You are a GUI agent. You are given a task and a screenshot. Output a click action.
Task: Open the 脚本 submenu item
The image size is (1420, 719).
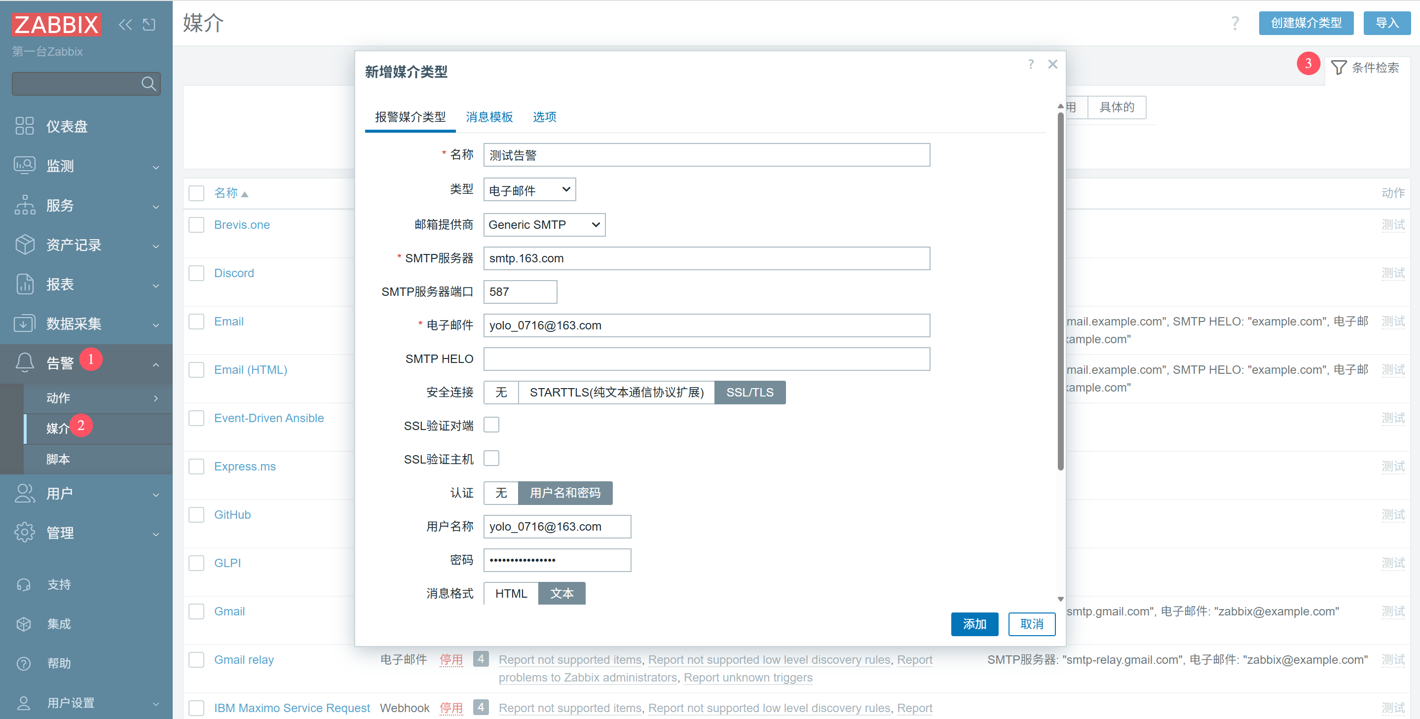click(98, 459)
